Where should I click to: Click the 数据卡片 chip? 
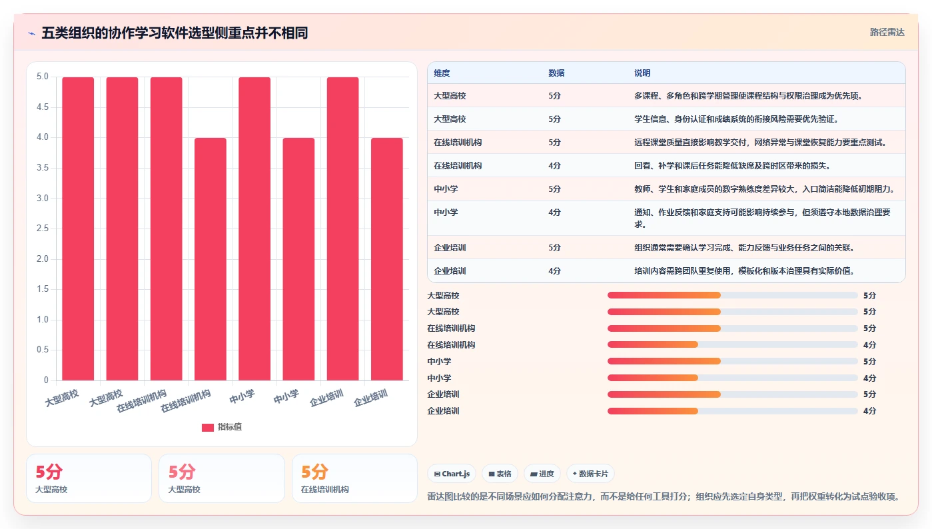pos(590,474)
